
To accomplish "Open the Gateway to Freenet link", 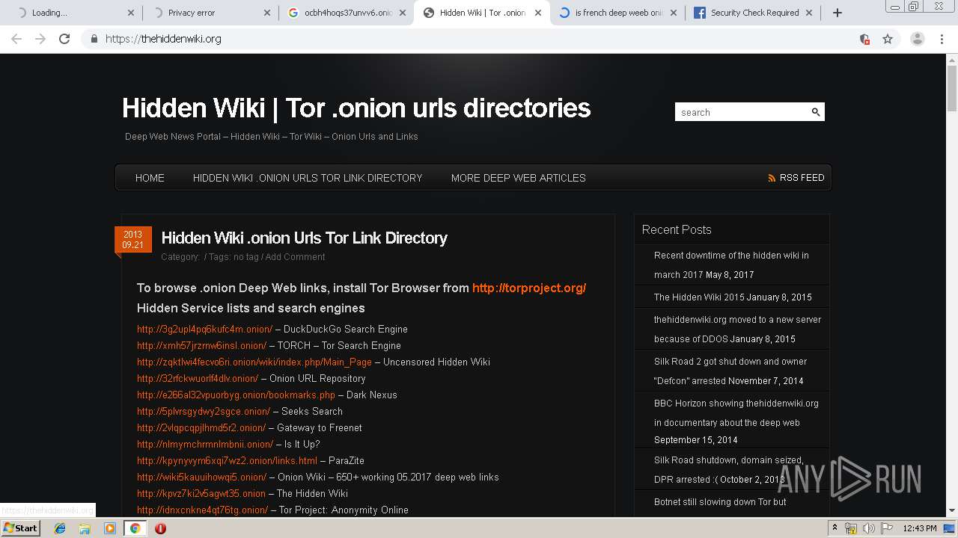I will [201, 427].
